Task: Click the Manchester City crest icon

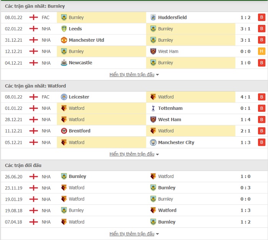Action: (x=153, y=142)
